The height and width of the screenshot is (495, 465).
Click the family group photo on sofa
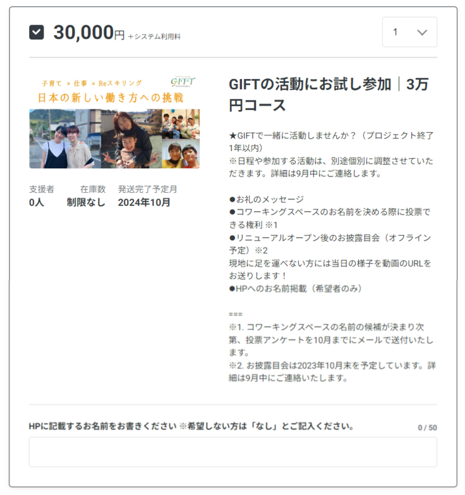click(181, 124)
